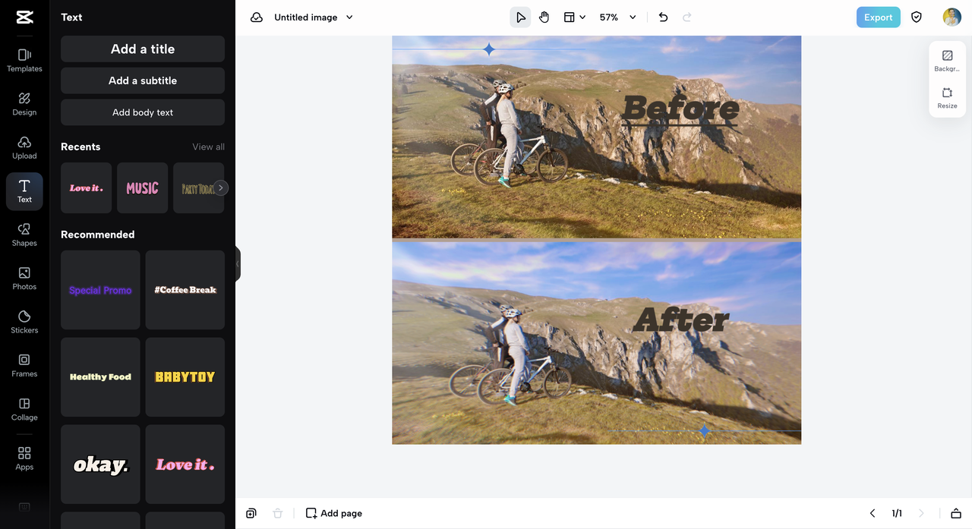Redo the last action
972x529 pixels.
(x=687, y=17)
